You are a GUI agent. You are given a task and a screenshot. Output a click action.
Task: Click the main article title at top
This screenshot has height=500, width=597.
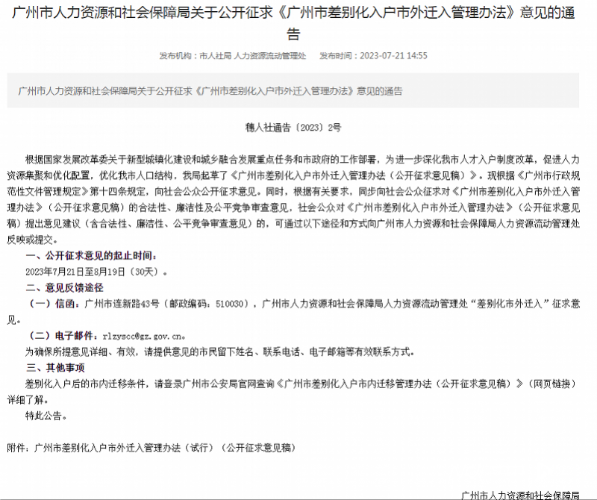298,22
